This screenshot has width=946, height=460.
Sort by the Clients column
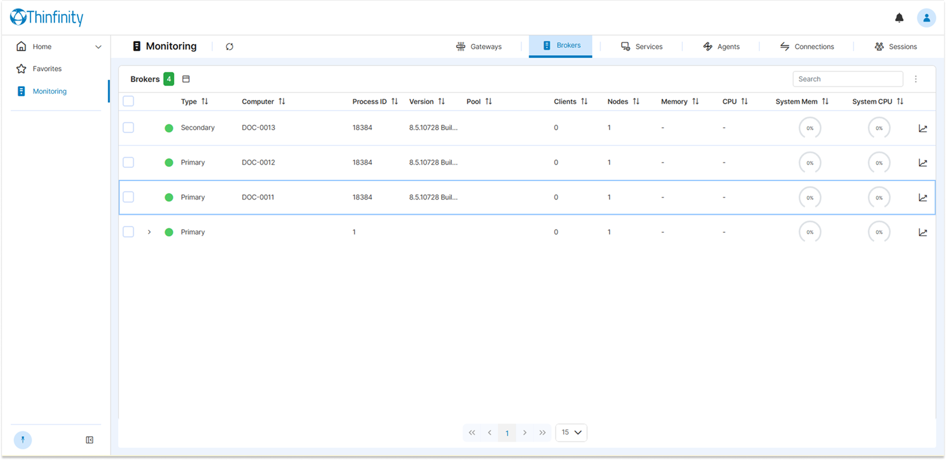click(584, 102)
